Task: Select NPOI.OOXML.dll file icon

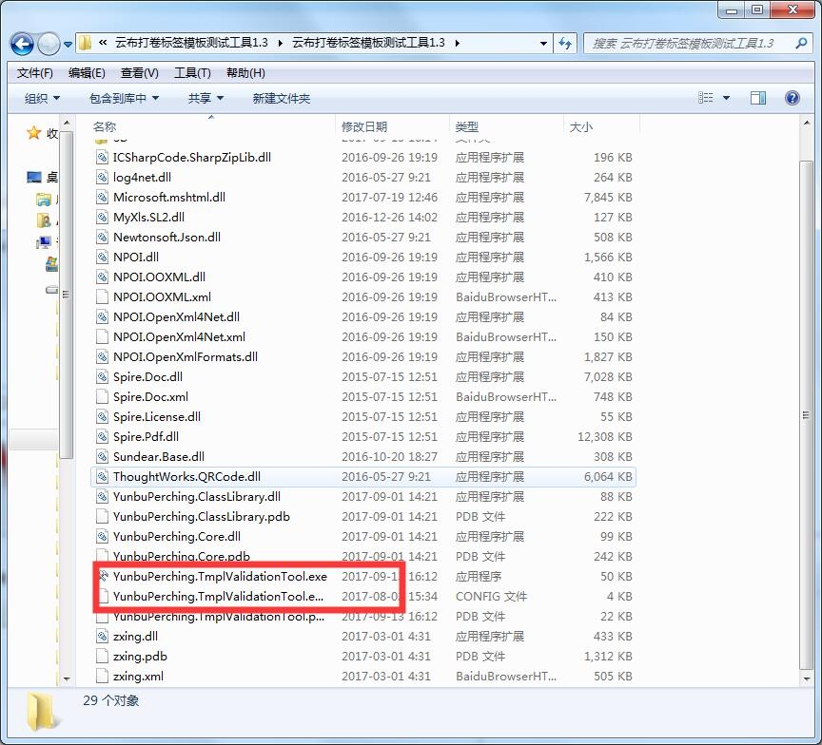Action: pos(102,277)
